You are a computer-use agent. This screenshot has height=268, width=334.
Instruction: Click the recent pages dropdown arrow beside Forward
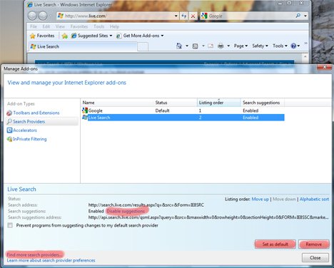coord(51,16)
